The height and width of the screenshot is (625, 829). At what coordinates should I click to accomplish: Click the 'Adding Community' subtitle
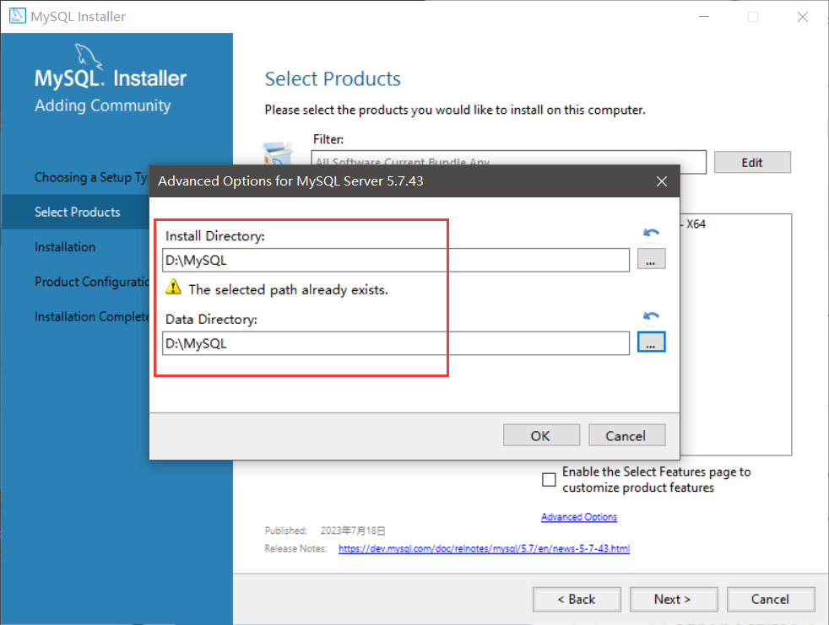click(102, 105)
